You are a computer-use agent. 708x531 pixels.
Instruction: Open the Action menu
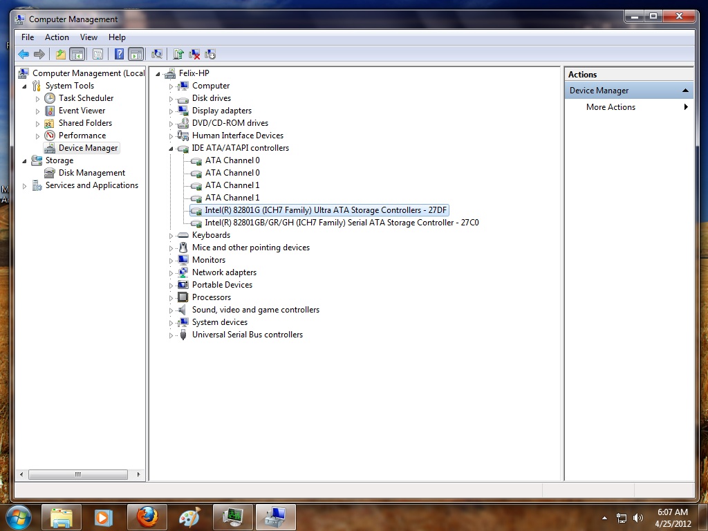[57, 37]
